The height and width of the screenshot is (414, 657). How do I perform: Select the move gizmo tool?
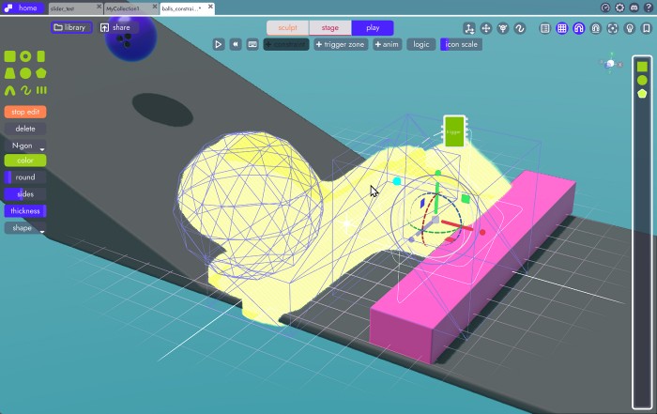click(485, 28)
